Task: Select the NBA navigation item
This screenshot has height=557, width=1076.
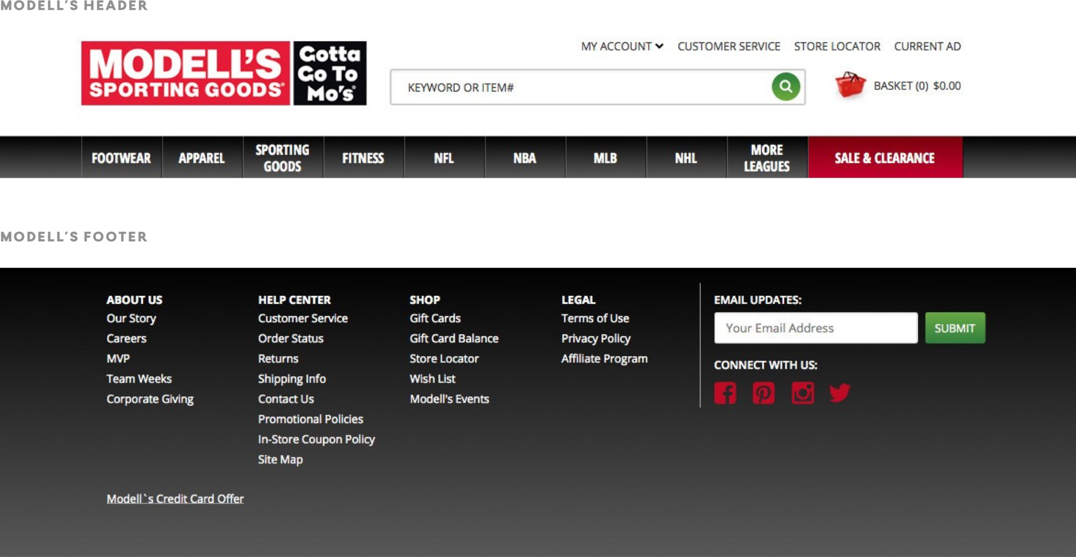Action: [x=525, y=158]
